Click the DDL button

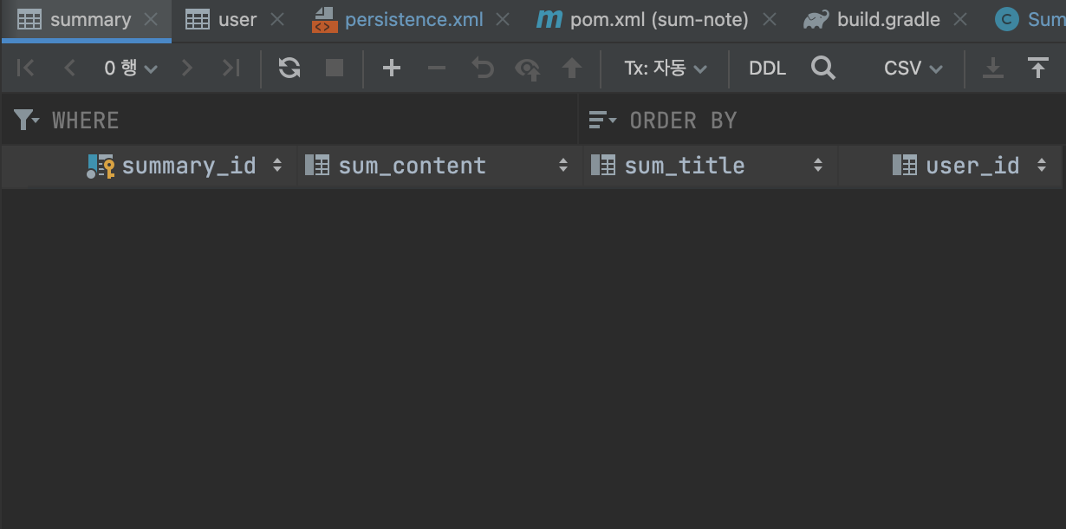767,68
